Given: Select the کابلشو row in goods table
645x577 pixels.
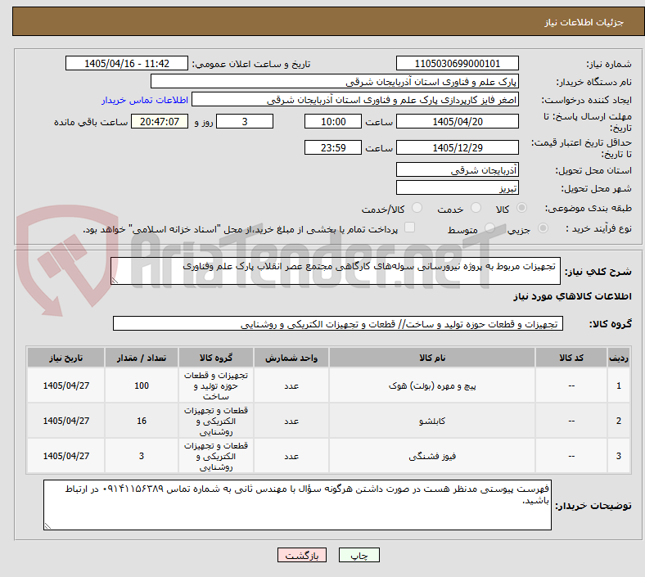Looking at the screenshot, I should 328,421.
